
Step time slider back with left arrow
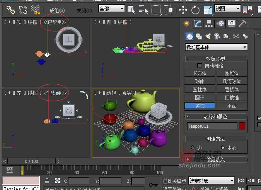click(x=5, y=161)
